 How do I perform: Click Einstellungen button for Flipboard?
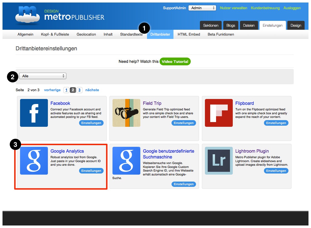click(x=276, y=123)
